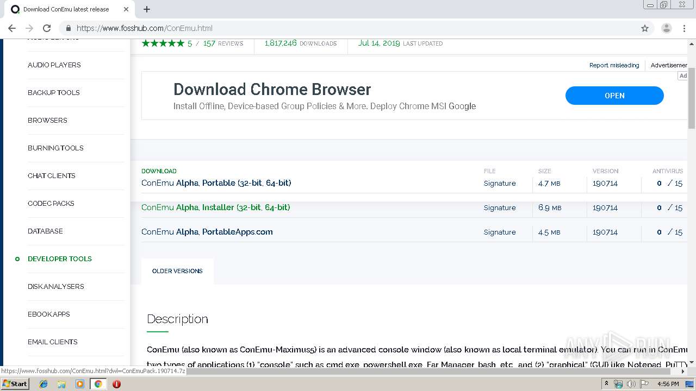Select the Download ConEmu latest release tab

tap(66, 9)
